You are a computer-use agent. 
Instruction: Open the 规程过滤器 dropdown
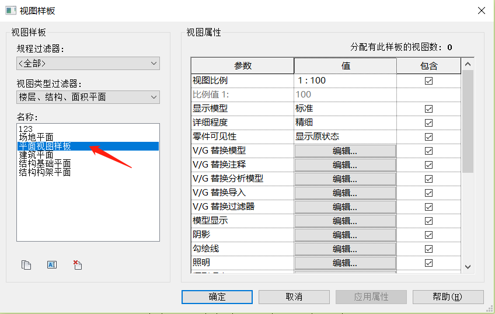(x=88, y=63)
